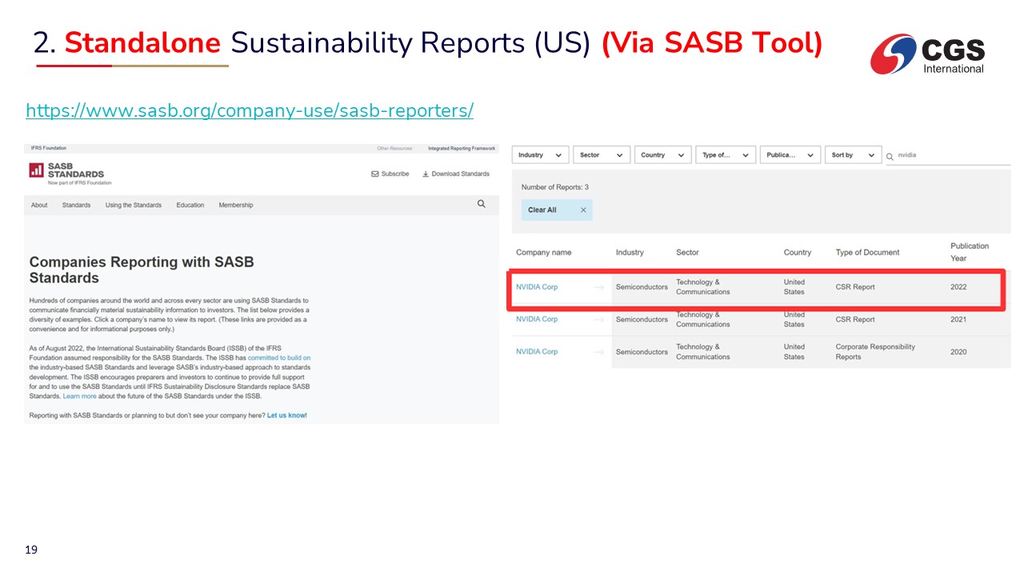This screenshot has height=576, width=1024.
Task: Click the Download Standards arrow icon
Action: [x=426, y=174]
